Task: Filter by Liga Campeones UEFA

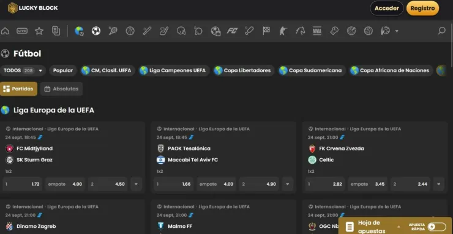Action: pyautogui.click(x=174, y=70)
